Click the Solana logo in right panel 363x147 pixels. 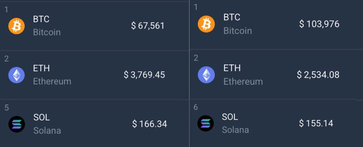click(x=205, y=123)
